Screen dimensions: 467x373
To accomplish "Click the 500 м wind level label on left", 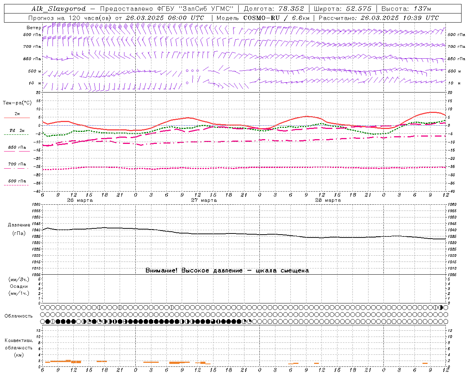I will [35, 71].
